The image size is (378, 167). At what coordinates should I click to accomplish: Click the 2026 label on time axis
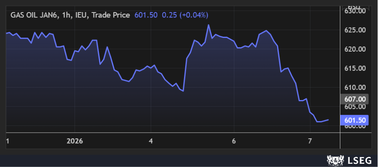point(75,141)
